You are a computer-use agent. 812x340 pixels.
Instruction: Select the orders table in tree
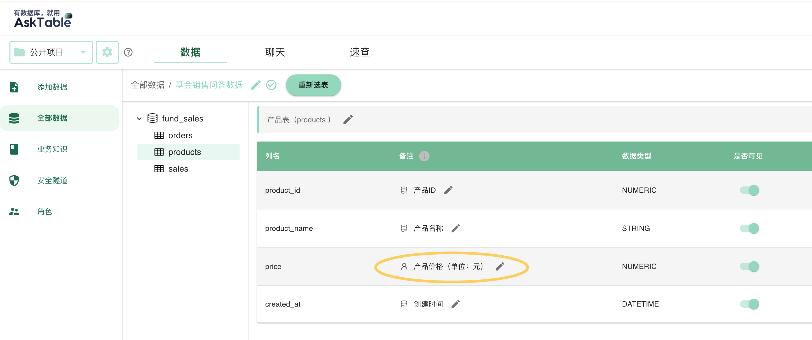coord(180,135)
